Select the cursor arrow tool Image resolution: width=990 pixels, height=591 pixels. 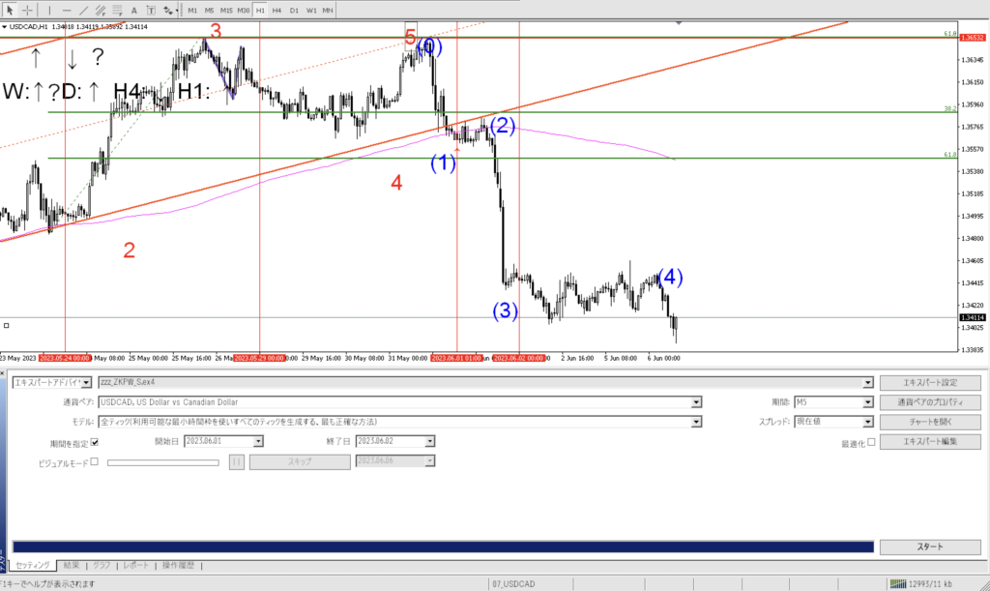(11, 10)
